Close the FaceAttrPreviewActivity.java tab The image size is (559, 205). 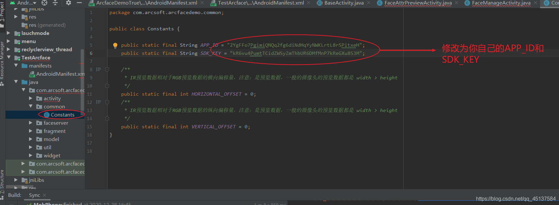point(456,3)
